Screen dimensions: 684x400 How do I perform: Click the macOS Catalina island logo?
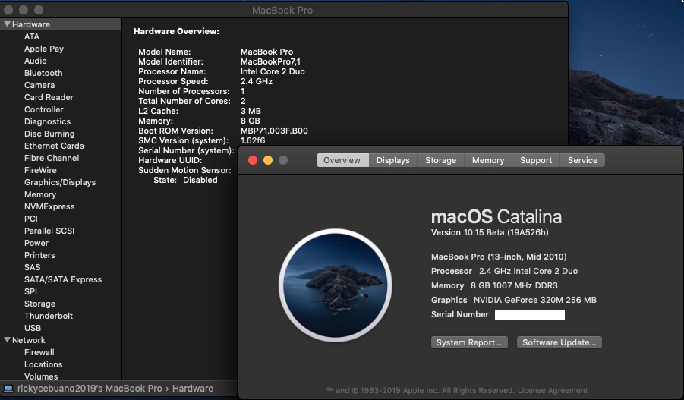(335, 285)
